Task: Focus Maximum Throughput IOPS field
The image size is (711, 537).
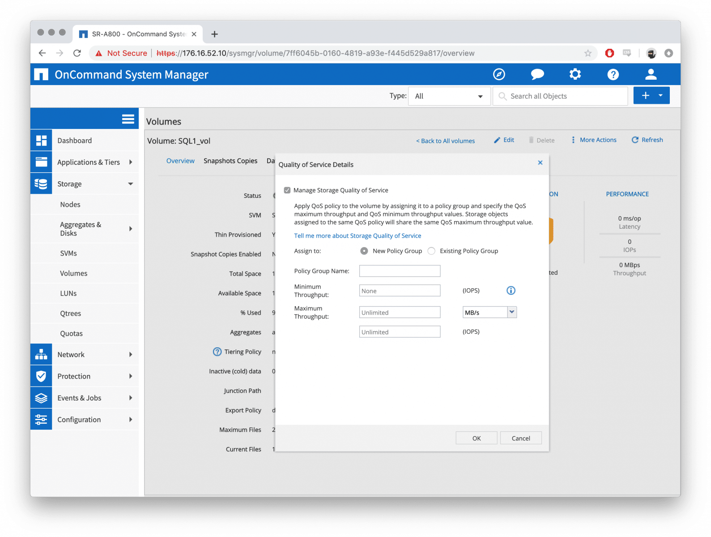Action: click(400, 332)
